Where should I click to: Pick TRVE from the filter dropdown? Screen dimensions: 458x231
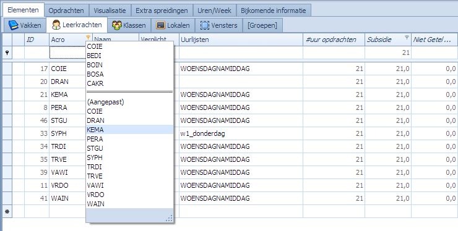[x=129, y=176]
